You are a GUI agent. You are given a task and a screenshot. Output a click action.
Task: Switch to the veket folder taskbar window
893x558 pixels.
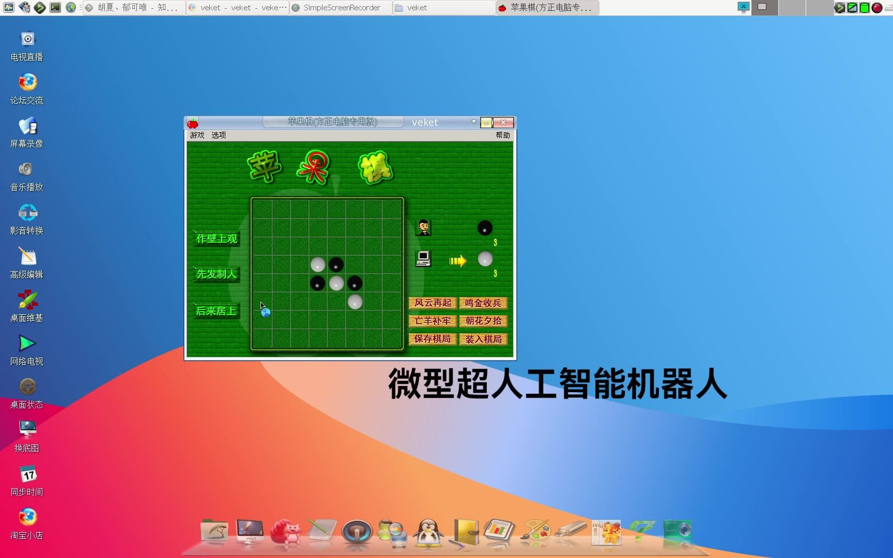click(444, 8)
